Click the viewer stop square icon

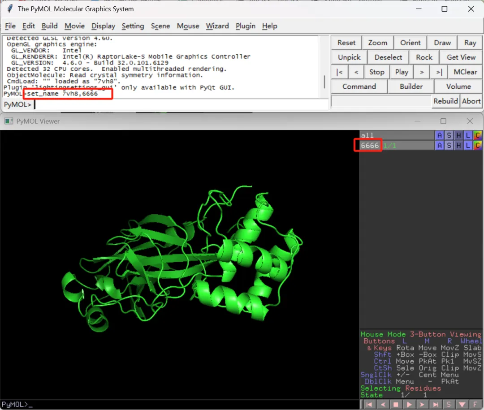click(x=396, y=405)
